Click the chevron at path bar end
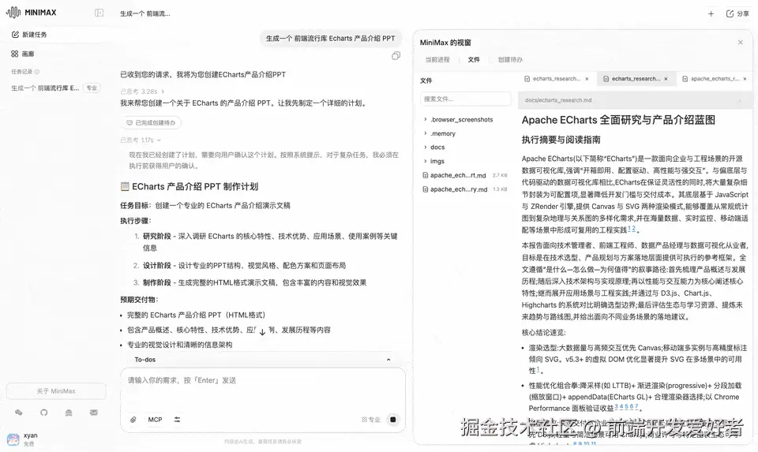758x452 pixels. (740, 100)
